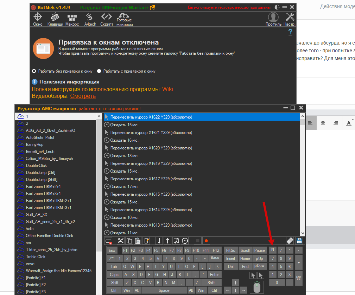Insert a delay with the clock icon

click(x=185, y=241)
